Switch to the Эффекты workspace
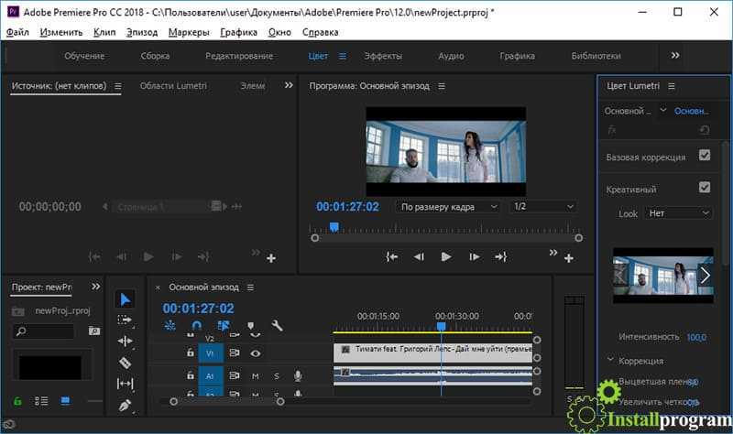733x434 pixels. click(x=383, y=56)
